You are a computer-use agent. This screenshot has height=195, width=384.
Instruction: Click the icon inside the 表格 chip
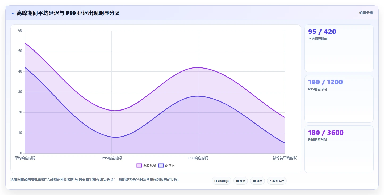(x=237, y=181)
